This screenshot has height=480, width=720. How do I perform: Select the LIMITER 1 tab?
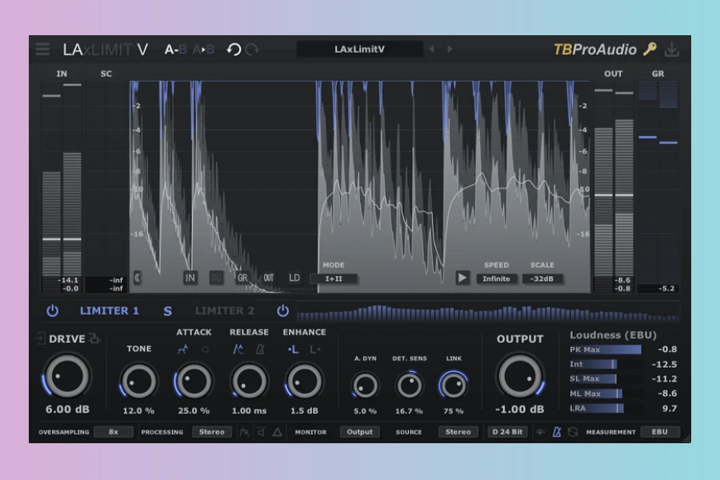110,311
